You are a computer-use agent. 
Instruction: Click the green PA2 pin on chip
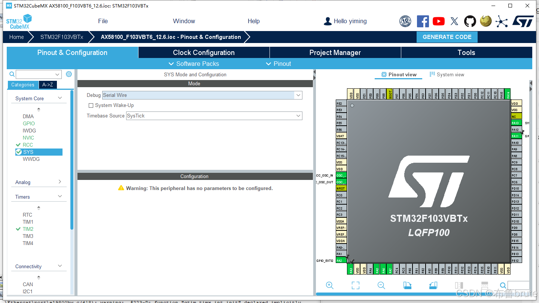(341, 260)
